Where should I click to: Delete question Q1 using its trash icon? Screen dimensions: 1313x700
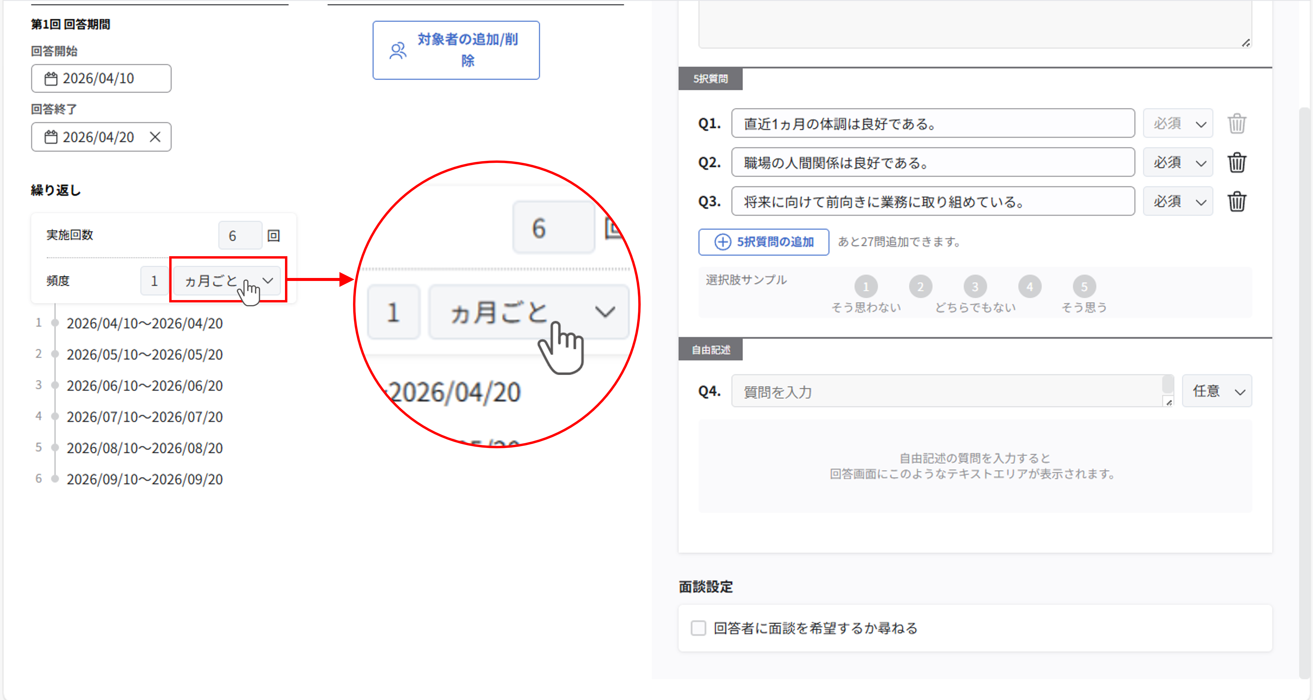pos(1237,123)
